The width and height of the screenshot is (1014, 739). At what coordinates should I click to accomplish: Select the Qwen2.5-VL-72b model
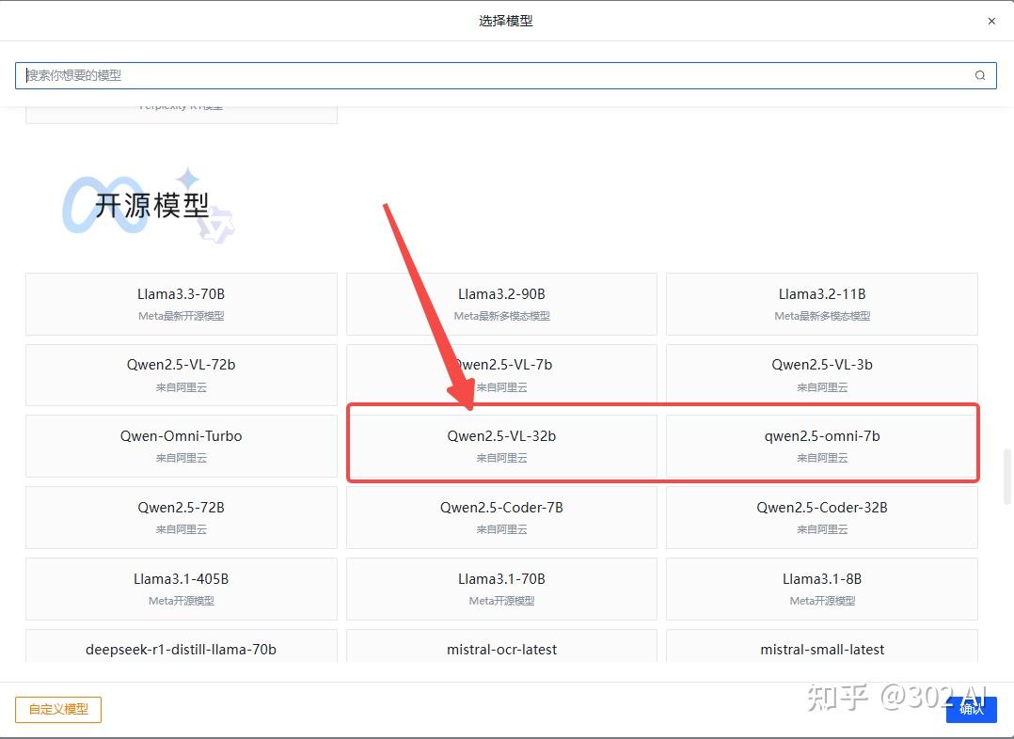point(181,374)
